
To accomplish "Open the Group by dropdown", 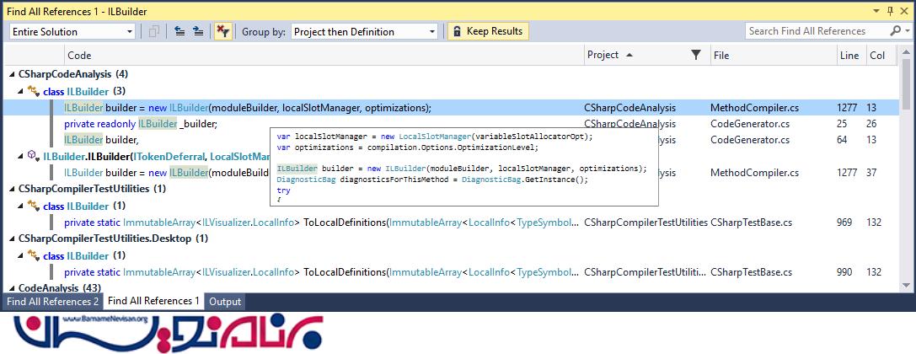I will 432,32.
